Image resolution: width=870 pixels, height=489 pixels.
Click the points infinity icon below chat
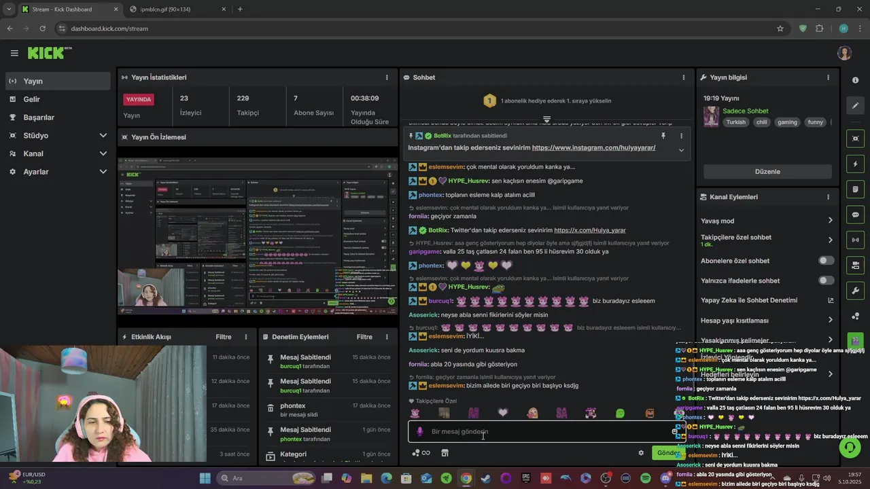(421, 453)
